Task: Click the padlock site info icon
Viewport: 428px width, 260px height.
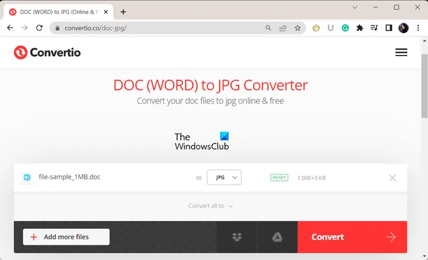Action: point(57,28)
